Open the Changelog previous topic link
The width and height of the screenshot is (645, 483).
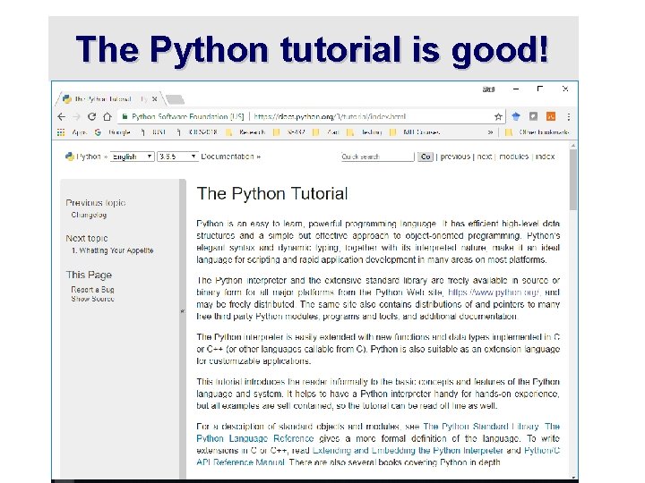pos(89,215)
